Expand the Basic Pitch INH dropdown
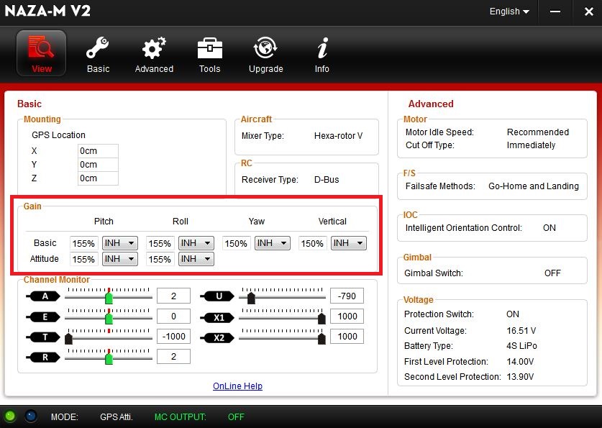 pos(120,243)
